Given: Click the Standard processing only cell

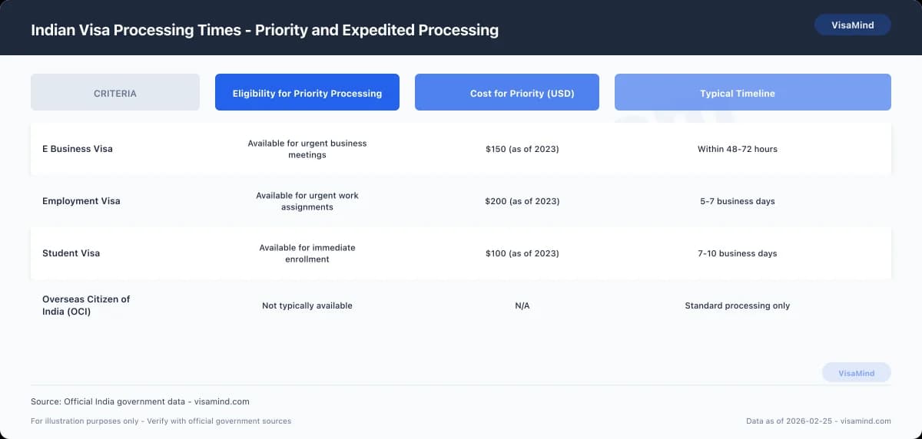Looking at the screenshot, I should point(738,305).
